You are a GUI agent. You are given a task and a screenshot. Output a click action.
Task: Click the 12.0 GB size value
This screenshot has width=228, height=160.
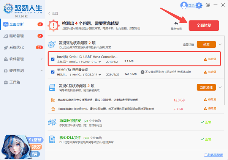[x=179, y=100]
